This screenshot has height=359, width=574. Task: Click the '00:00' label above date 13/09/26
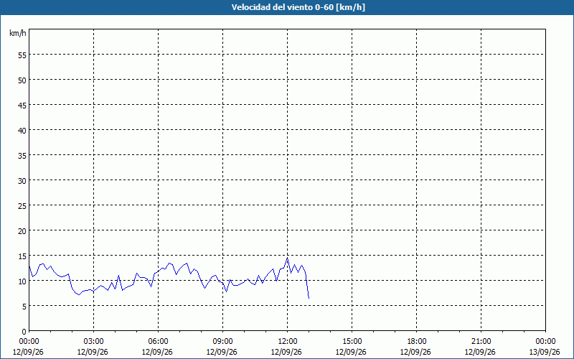click(x=545, y=342)
